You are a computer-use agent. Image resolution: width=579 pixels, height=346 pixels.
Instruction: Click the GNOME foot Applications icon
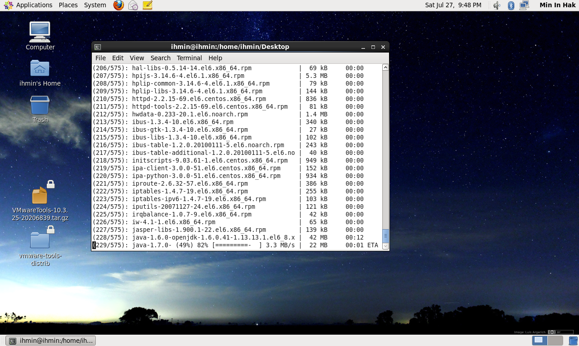point(8,5)
